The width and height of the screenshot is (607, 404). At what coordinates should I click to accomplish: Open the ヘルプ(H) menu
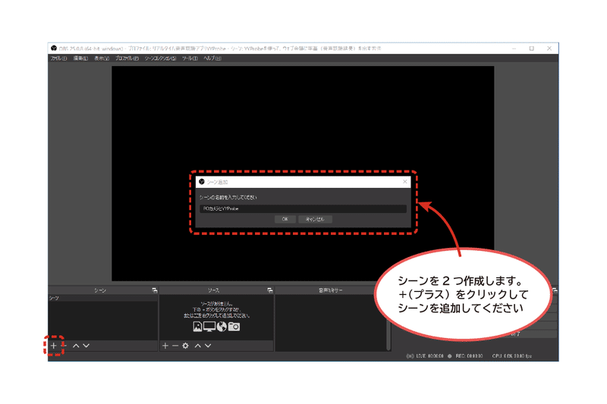212,58
